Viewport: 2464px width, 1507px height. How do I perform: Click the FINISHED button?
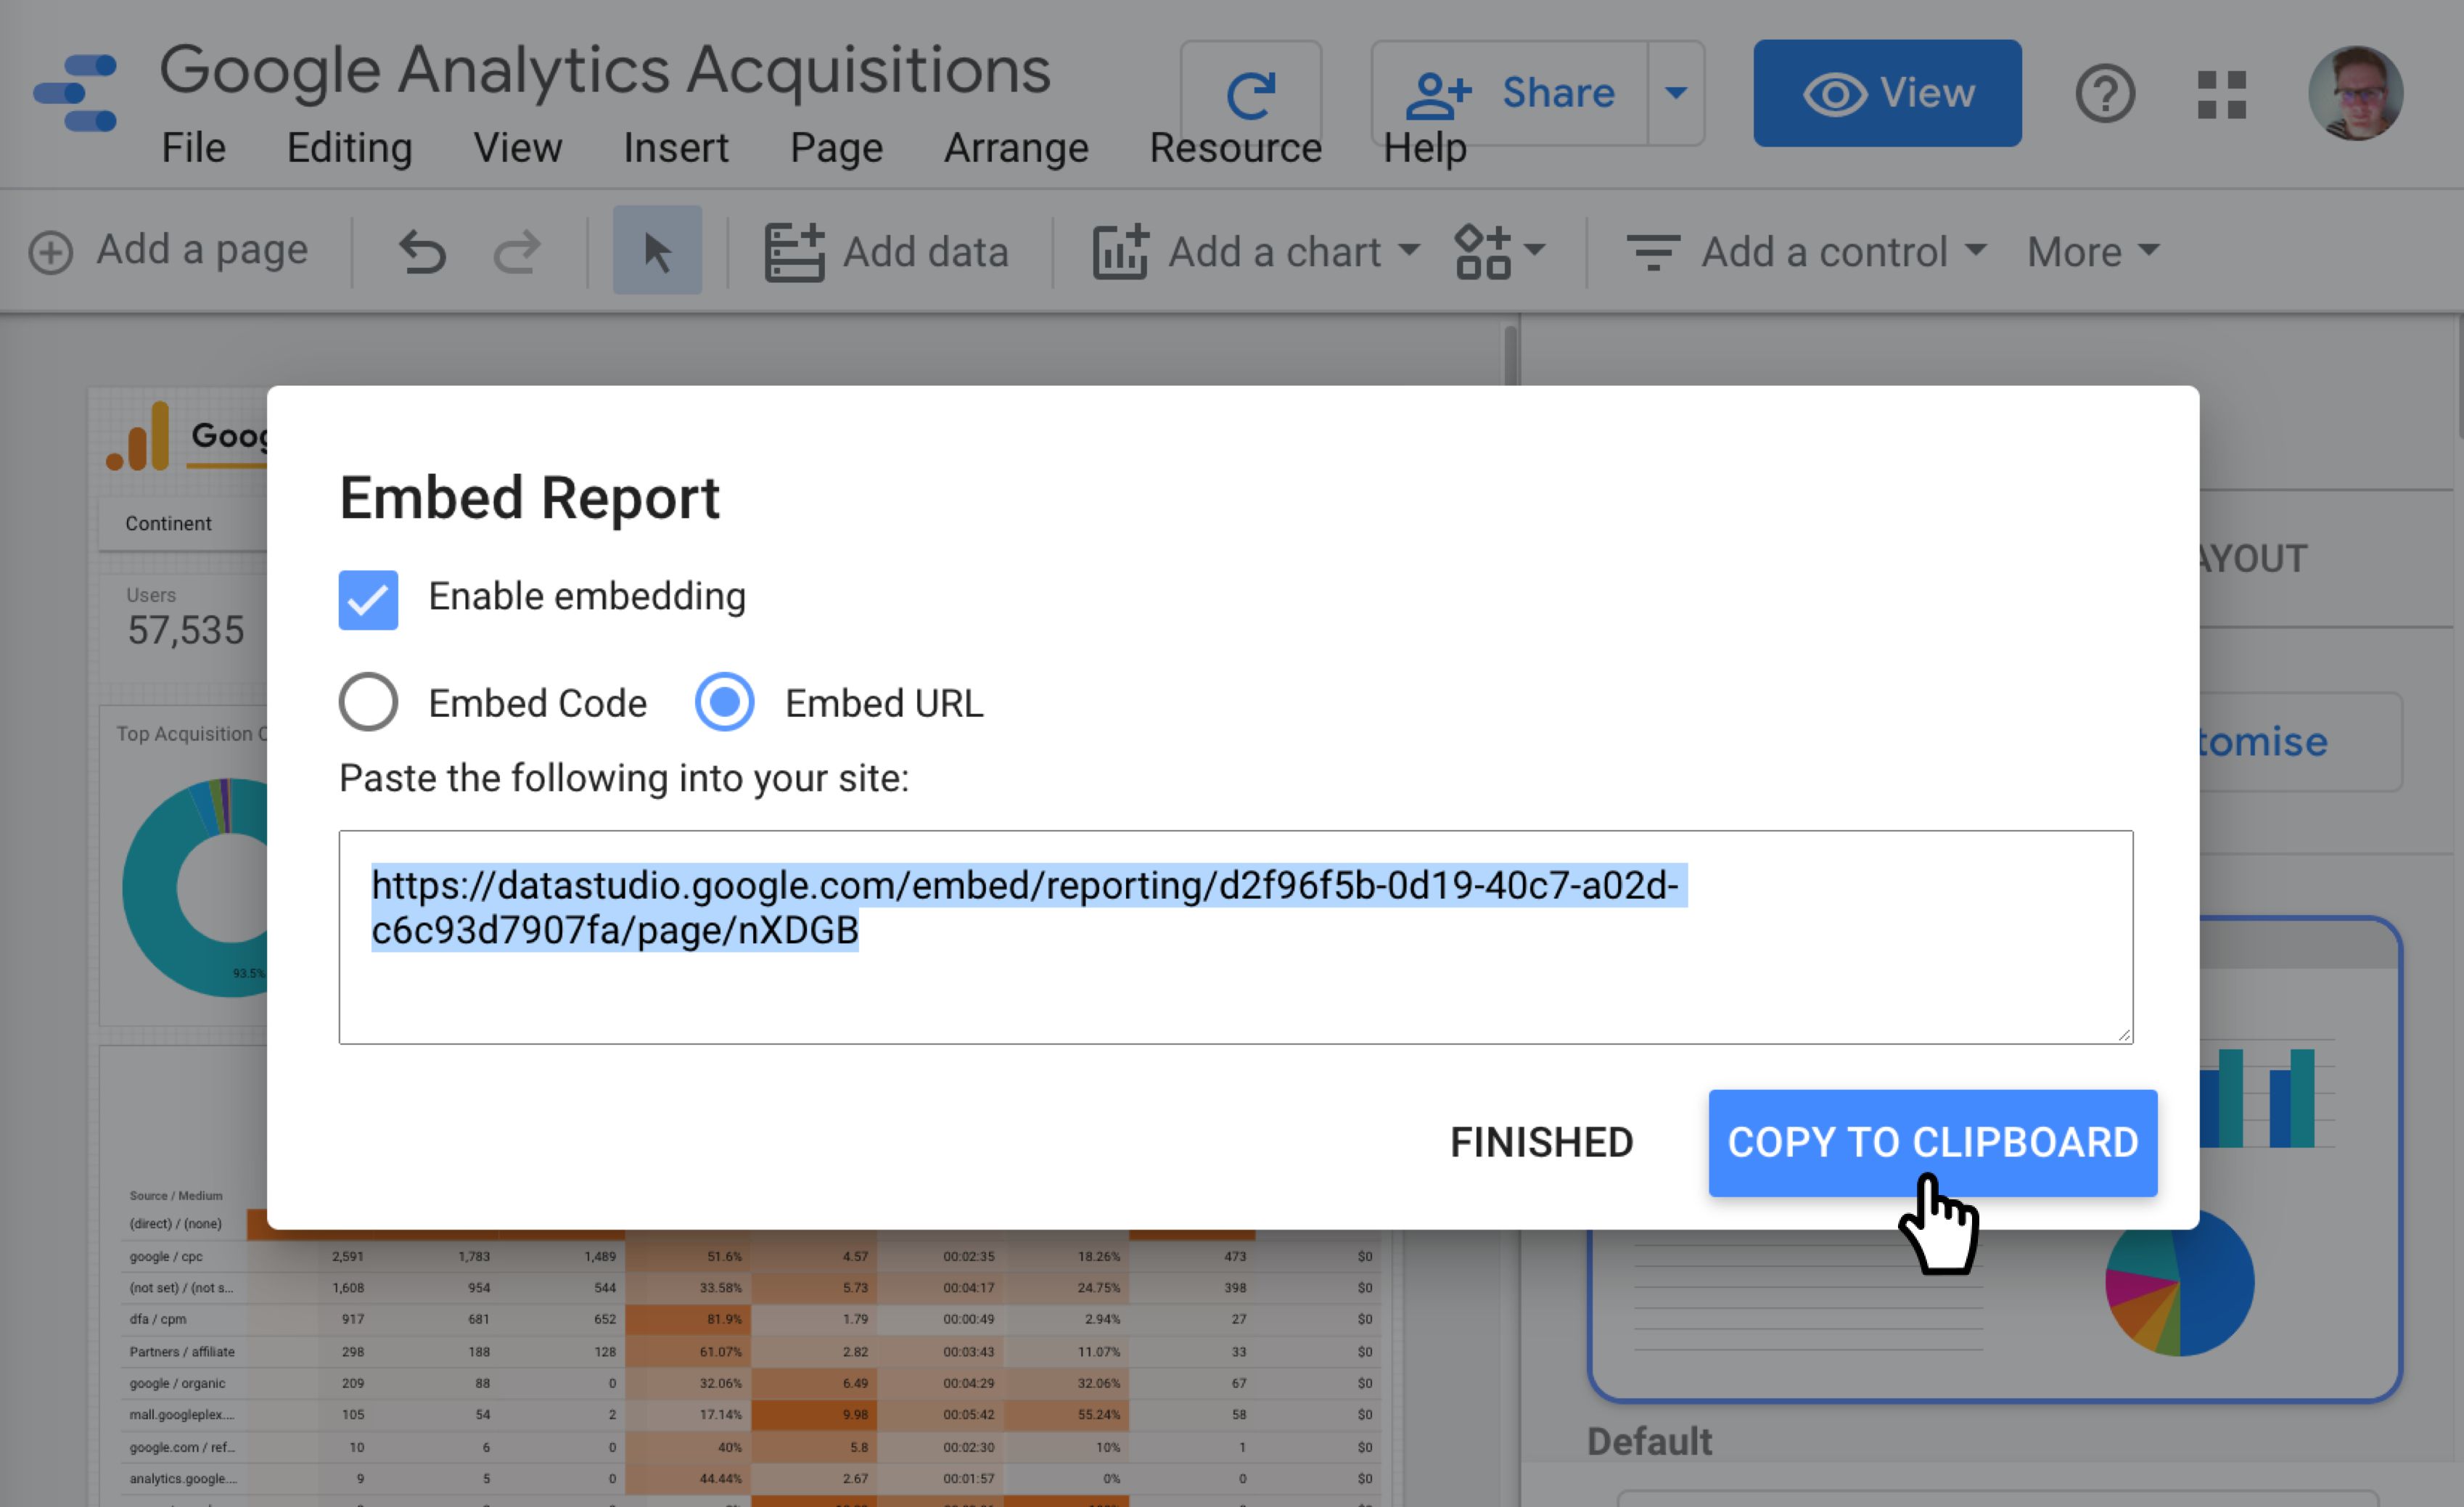click(x=1541, y=1143)
